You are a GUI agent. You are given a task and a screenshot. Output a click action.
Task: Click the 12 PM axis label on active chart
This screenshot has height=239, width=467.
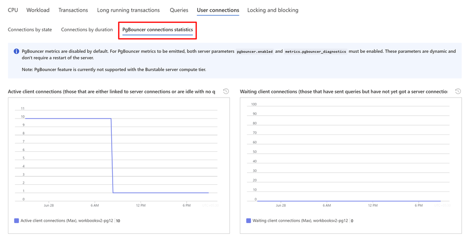tap(141, 205)
